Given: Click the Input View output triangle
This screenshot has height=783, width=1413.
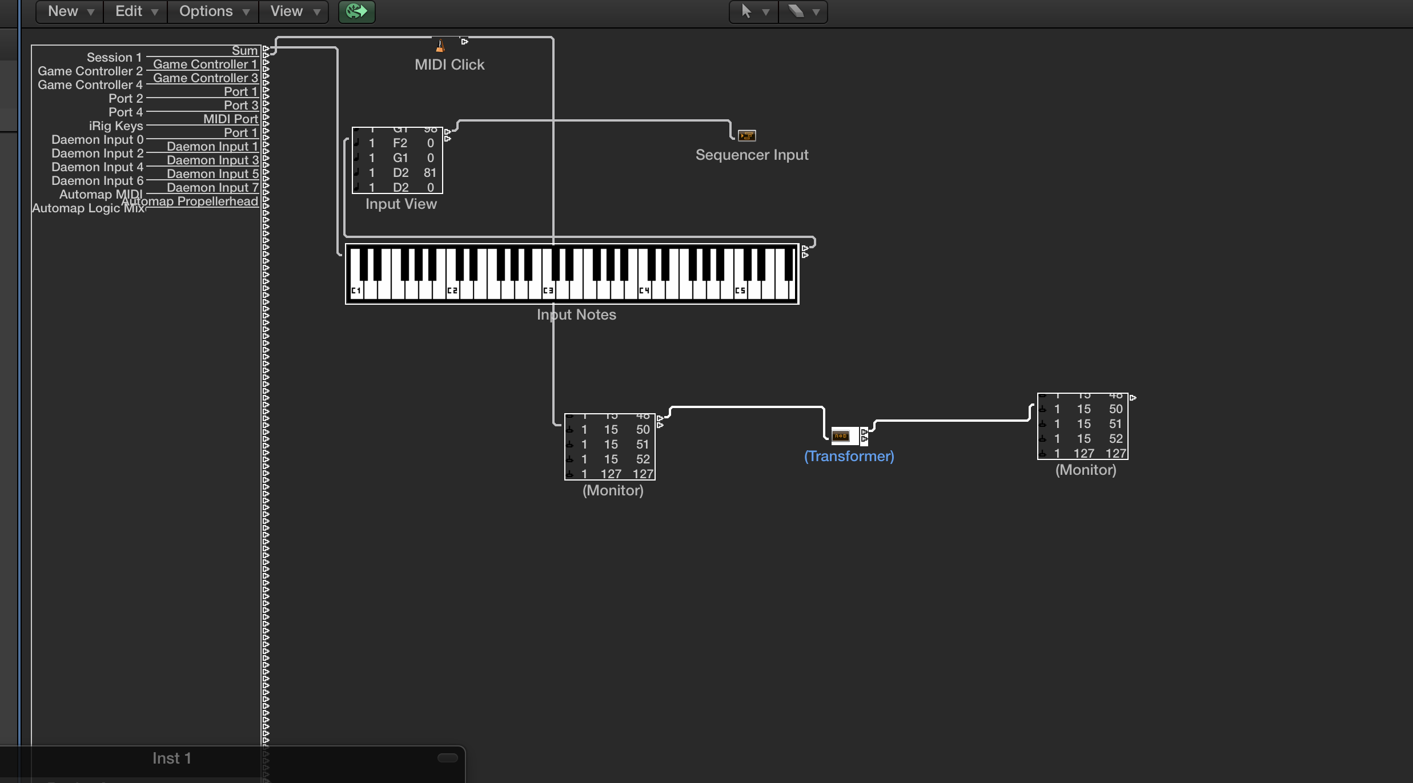Looking at the screenshot, I should point(447,132).
